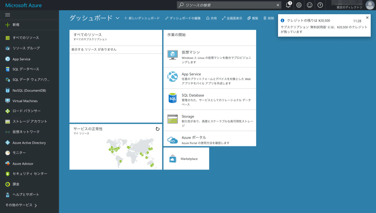Click the notification info icon
The width and height of the screenshot is (376, 213).
click(x=282, y=20)
